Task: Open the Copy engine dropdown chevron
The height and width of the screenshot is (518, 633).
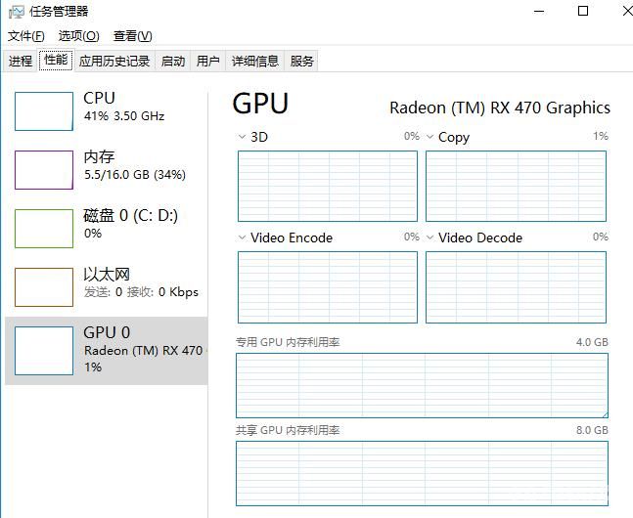Action: (430, 137)
